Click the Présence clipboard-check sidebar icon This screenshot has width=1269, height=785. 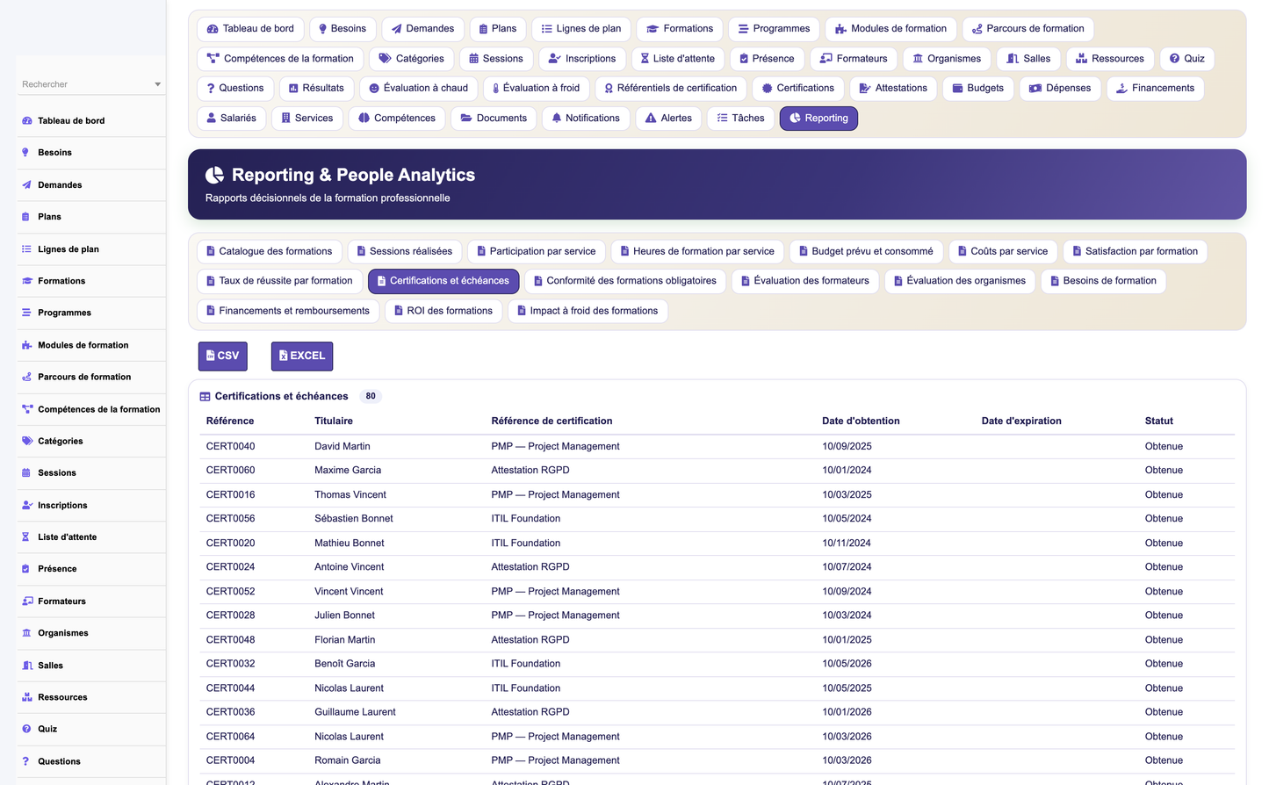click(x=25, y=569)
